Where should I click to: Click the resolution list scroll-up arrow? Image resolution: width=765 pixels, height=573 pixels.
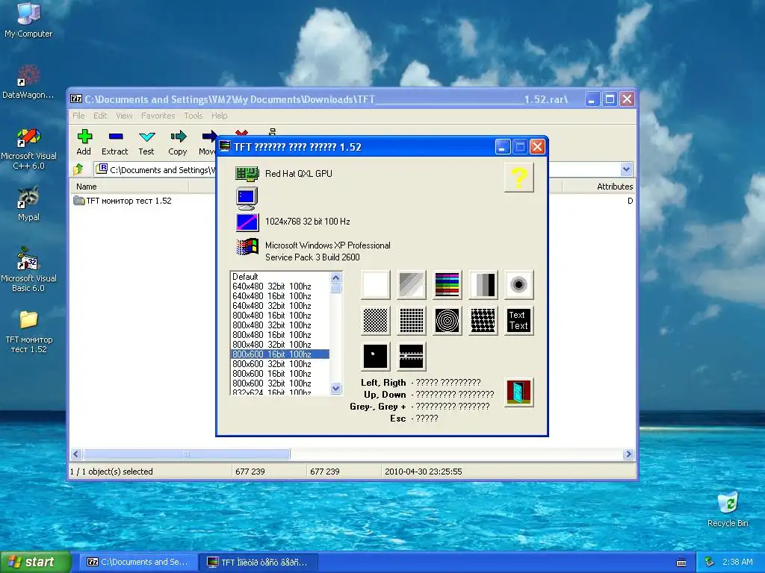coord(335,278)
